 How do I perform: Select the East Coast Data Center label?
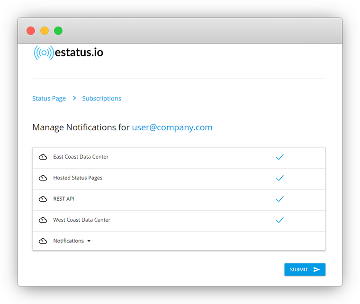pyautogui.click(x=81, y=157)
